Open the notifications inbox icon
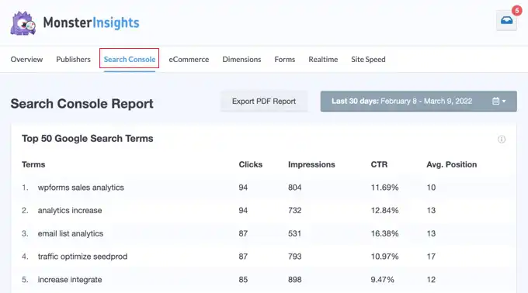528x293 pixels. (506, 20)
